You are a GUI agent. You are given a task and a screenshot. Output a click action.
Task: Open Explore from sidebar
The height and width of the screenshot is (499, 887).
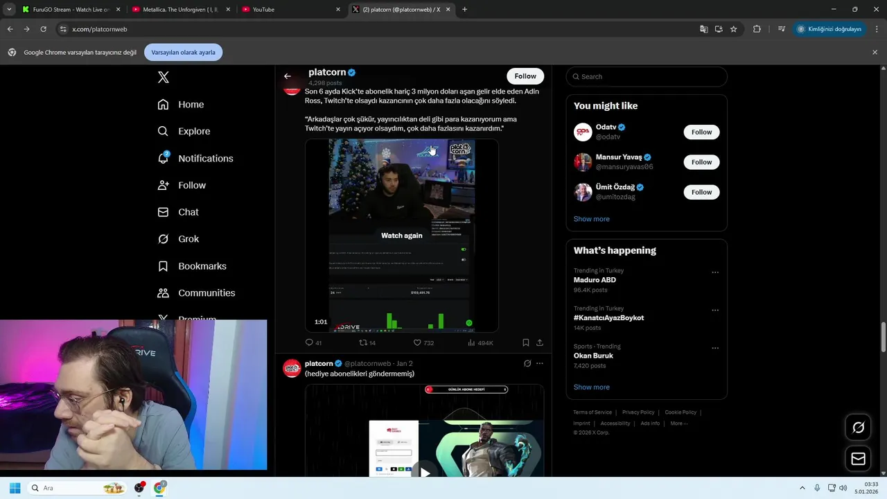pyautogui.click(x=184, y=131)
